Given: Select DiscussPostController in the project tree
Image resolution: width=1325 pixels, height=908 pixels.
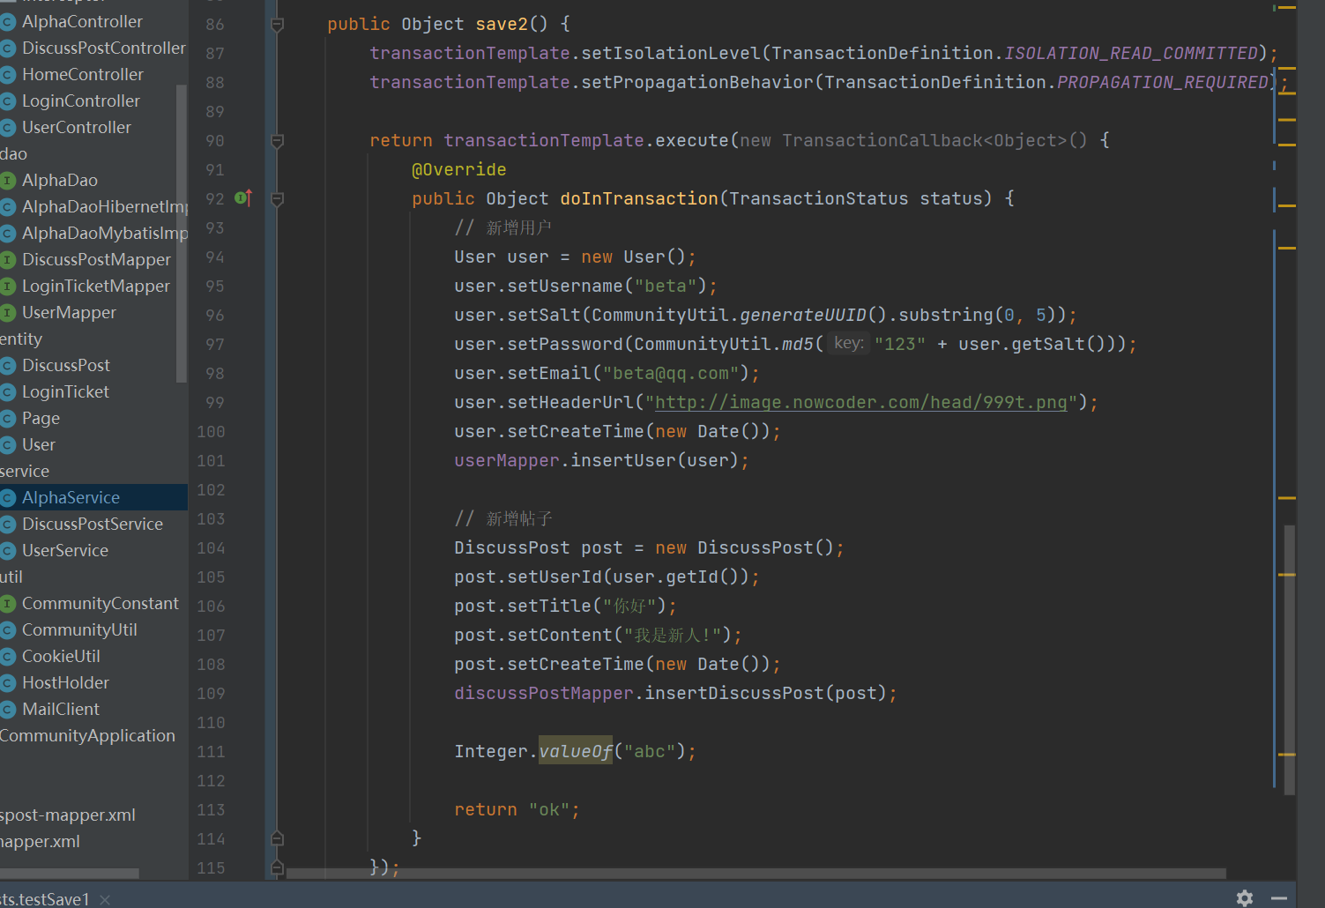Looking at the screenshot, I should click(103, 48).
